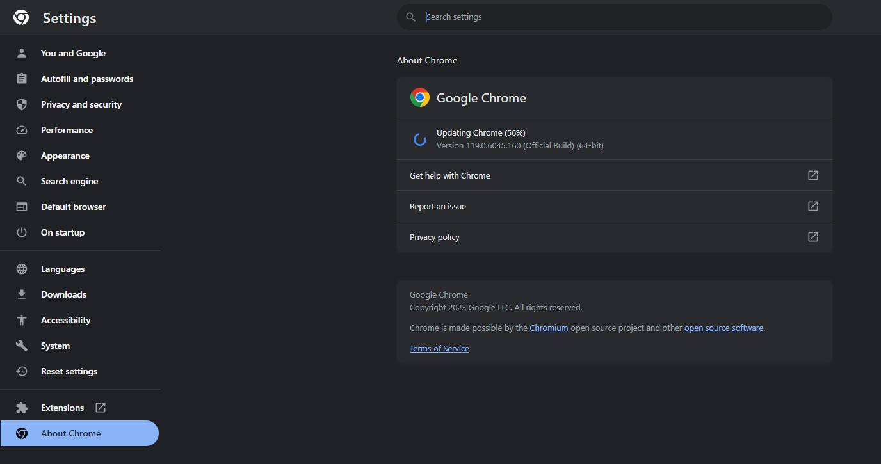Click the Copyright 2023 Google LLC text
The image size is (881, 464).
(496, 307)
